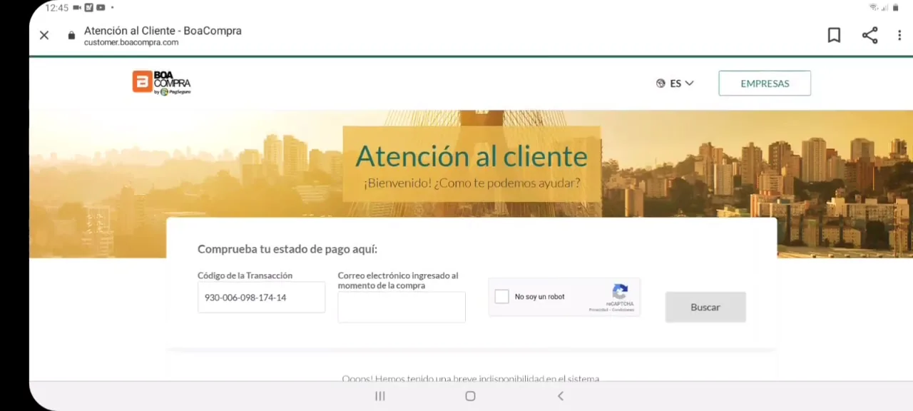Focus the Código de la Transacción field
Viewport: 913px width, 411px height.
click(261, 298)
